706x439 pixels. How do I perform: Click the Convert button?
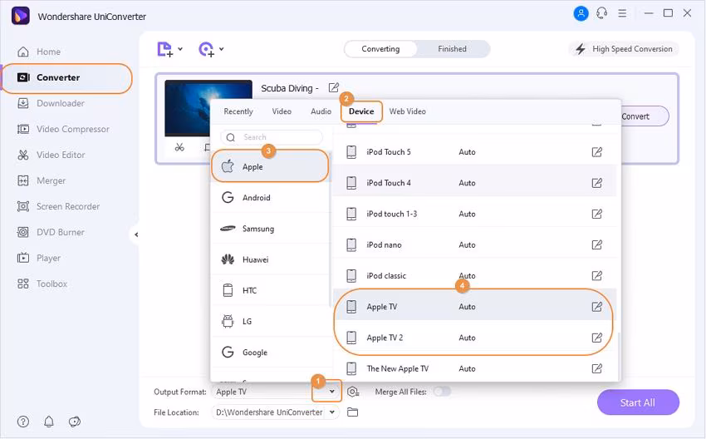coord(645,116)
